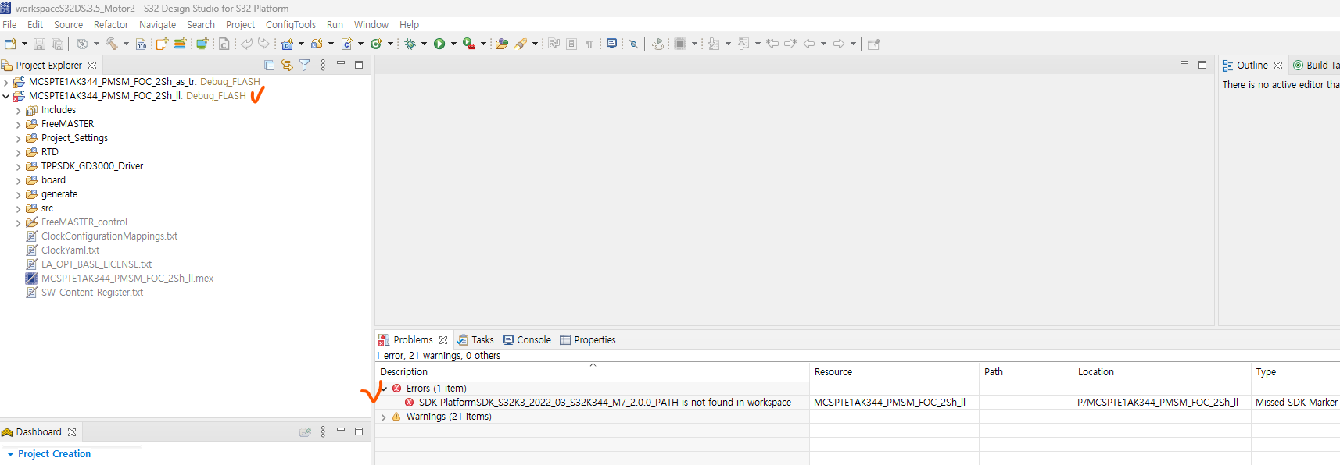The width and height of the screenshot is (1340, 465).
Task: Sort problems by Resource column header
Action: coord(894,372)
